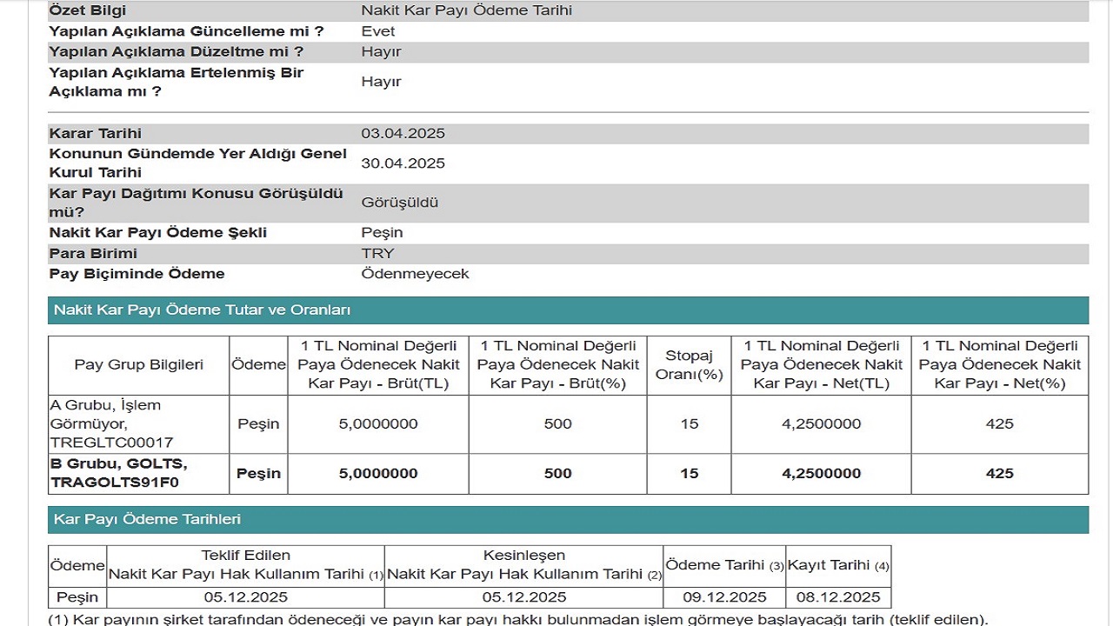Click the 'Stopaj Oranı(%)' column header
The width and height of the screenshot is (1113, 626).
689,365
